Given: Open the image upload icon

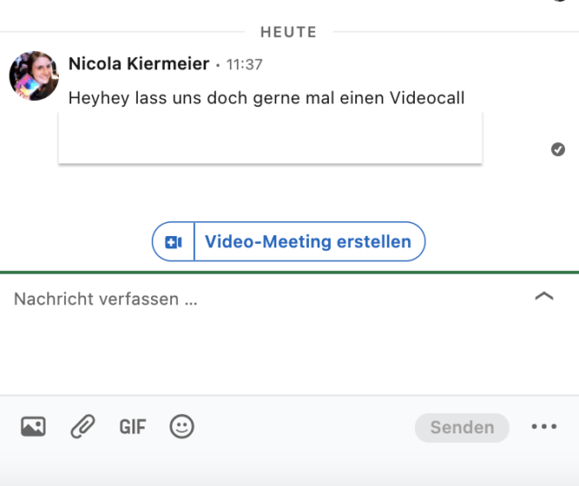Looking at the screenshot, I should click(x=33, y=426).
